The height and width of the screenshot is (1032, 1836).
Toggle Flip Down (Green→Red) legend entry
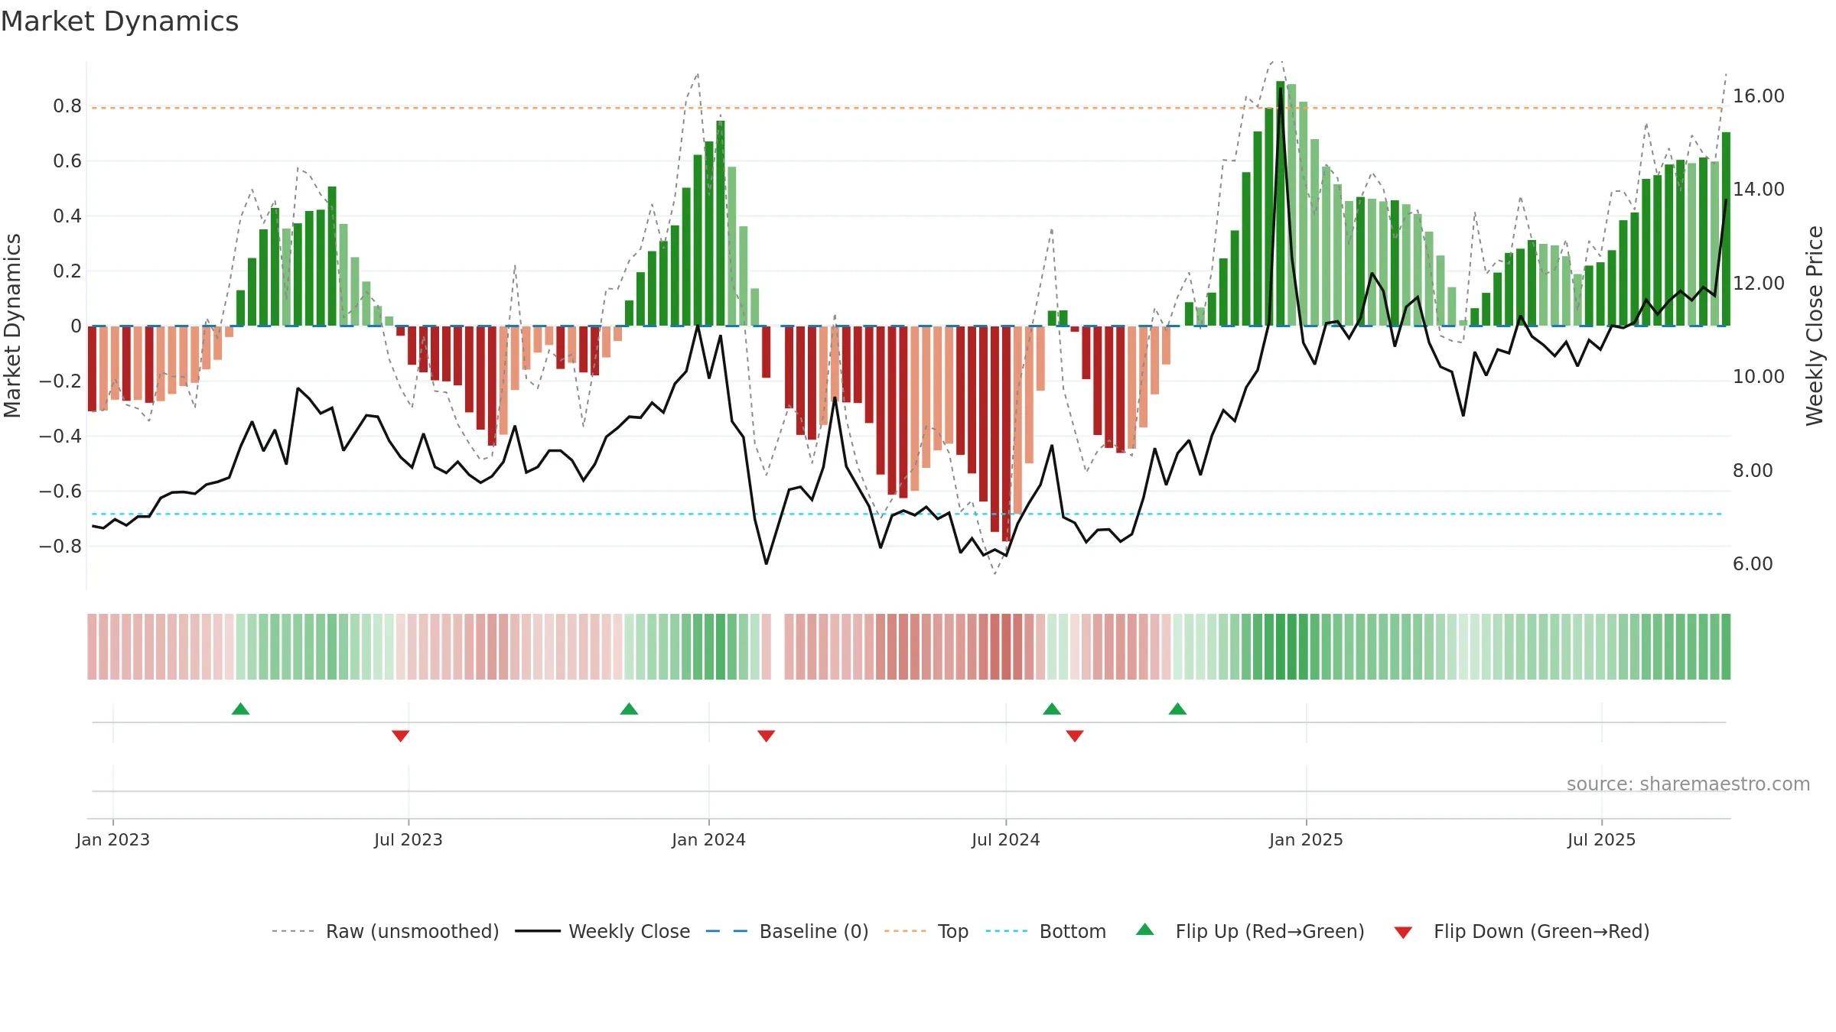tap(1521, 931)
